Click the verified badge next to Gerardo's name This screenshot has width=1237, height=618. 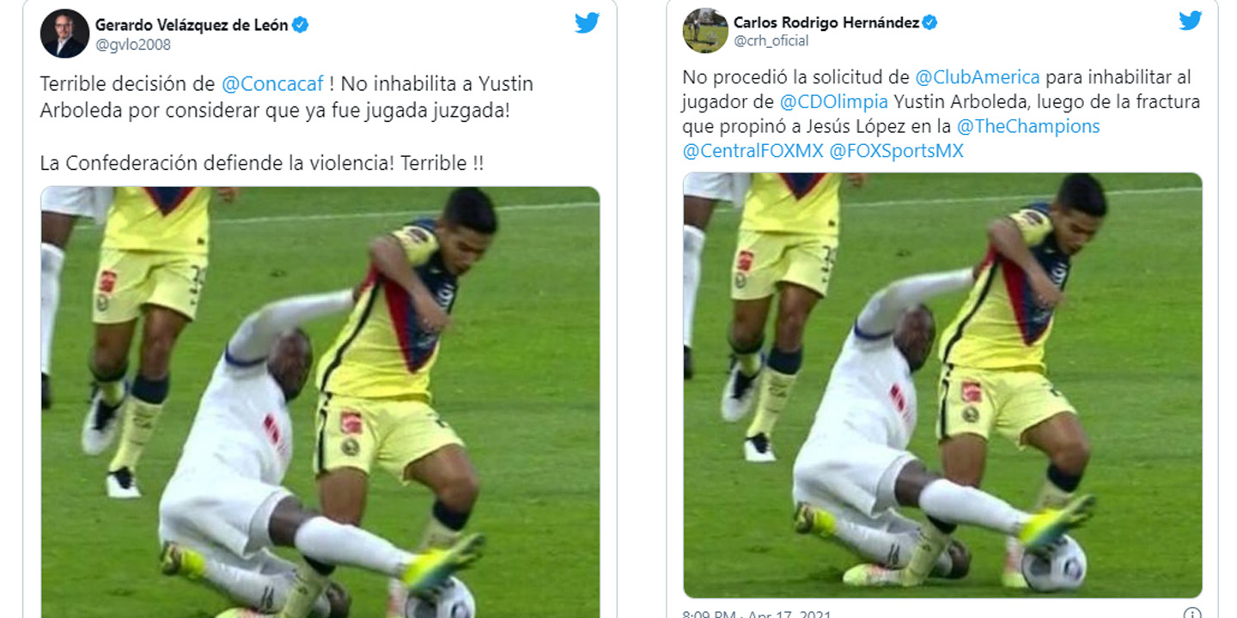click(300, 25)
